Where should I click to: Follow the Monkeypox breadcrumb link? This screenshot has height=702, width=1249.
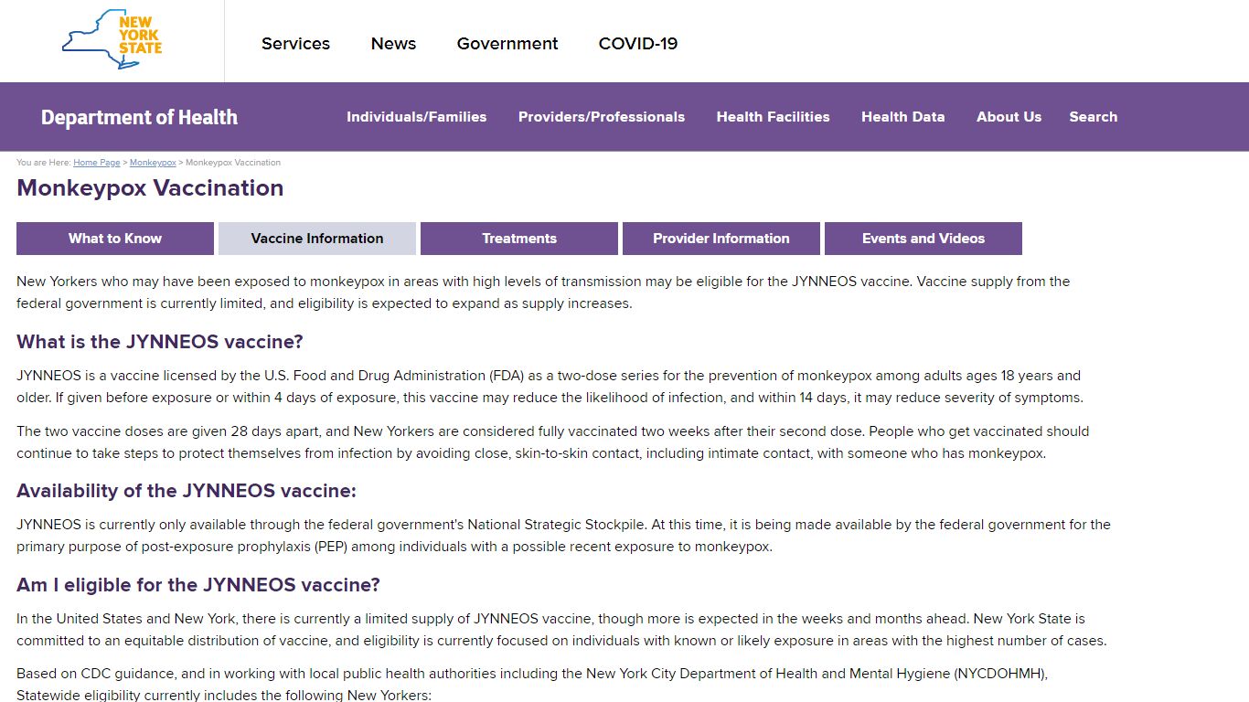coord(153,163)
